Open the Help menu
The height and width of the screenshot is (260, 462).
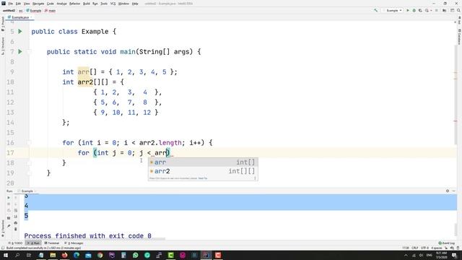coord(135,4)
